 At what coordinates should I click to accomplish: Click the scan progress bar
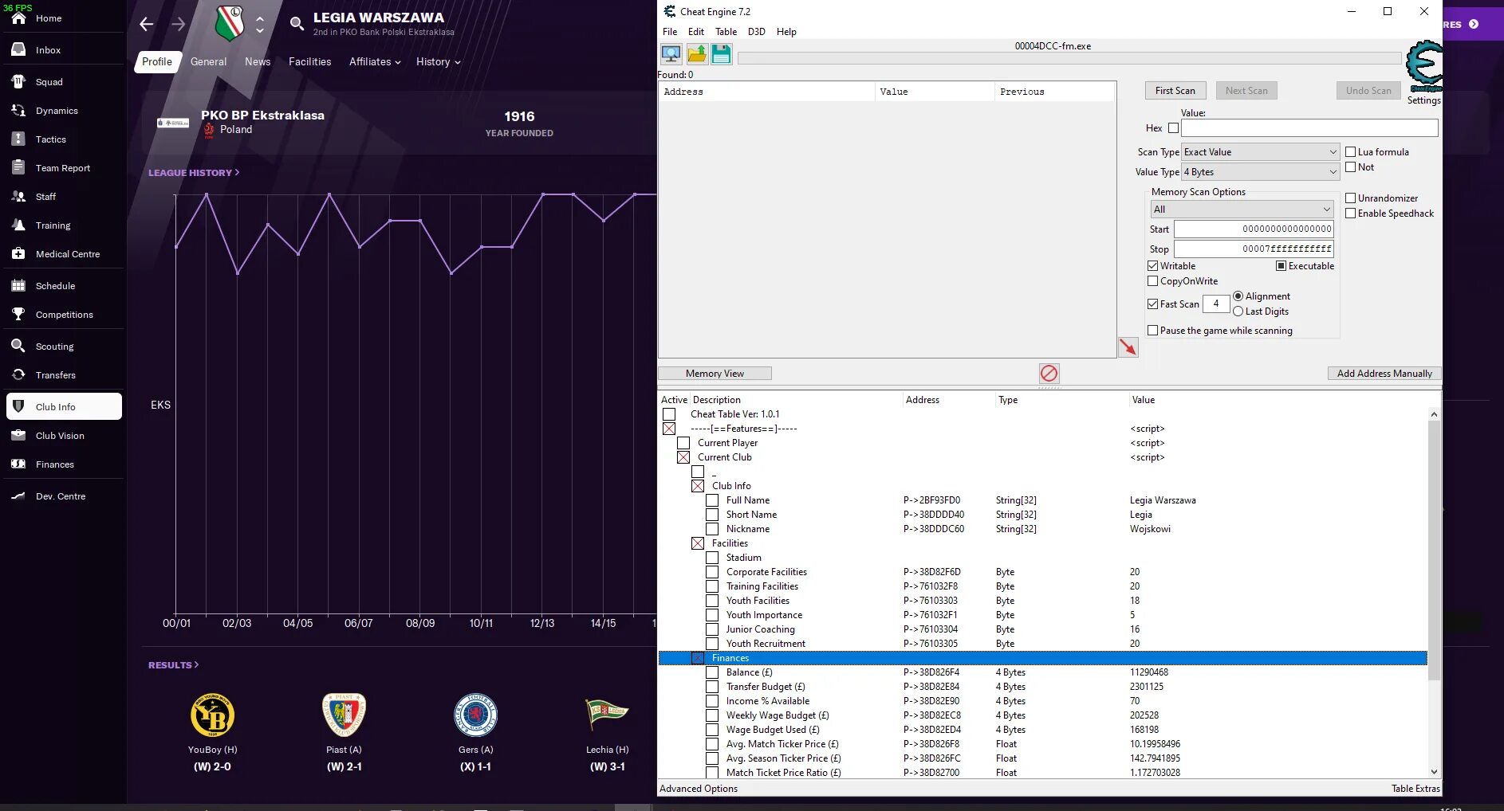(1069, 58)
